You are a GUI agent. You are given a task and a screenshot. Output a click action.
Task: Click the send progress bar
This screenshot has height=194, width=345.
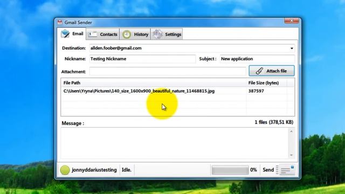230,170
